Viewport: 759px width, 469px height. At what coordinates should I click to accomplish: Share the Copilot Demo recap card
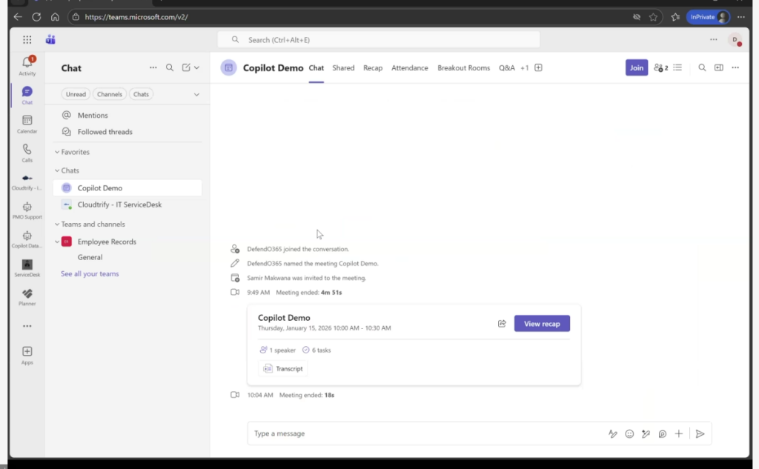[x=502, y=324]
